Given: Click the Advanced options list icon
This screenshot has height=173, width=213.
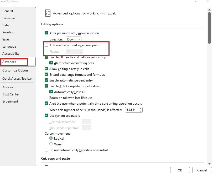Looking at the screenshot, I should tap(48, 13).
